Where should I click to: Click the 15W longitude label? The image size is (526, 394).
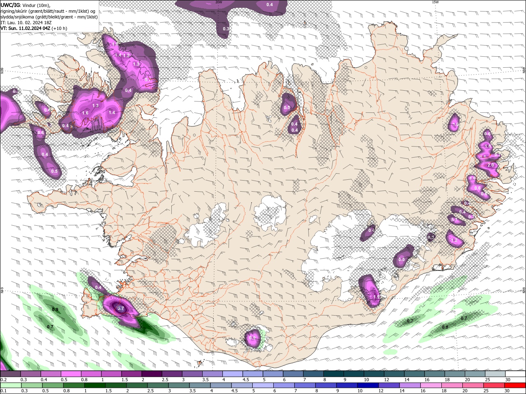coord(435,2)
